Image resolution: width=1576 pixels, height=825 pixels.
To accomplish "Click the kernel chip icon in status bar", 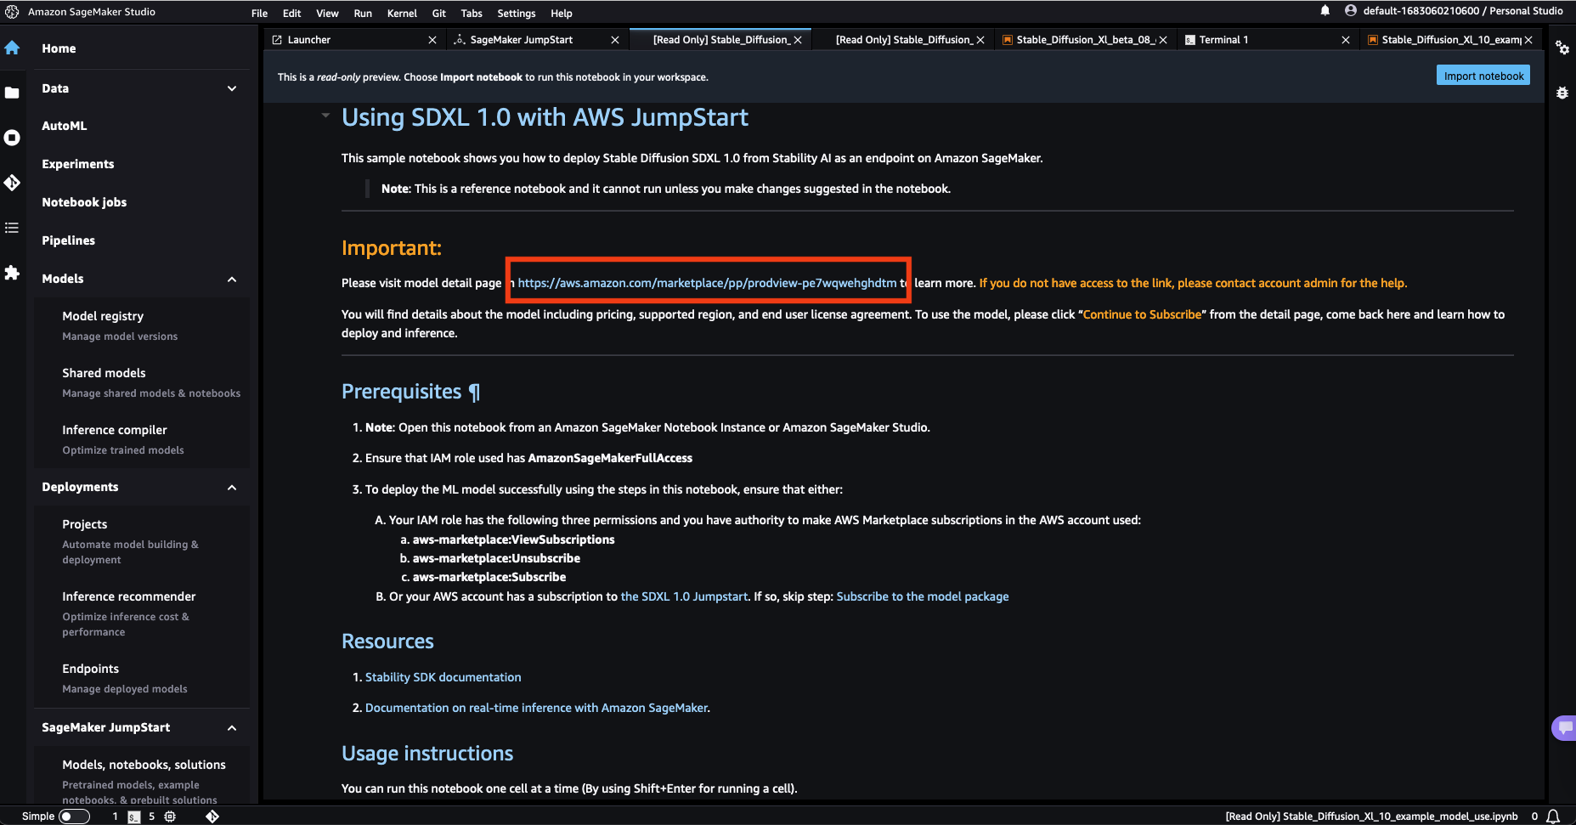I will (170, 817).
